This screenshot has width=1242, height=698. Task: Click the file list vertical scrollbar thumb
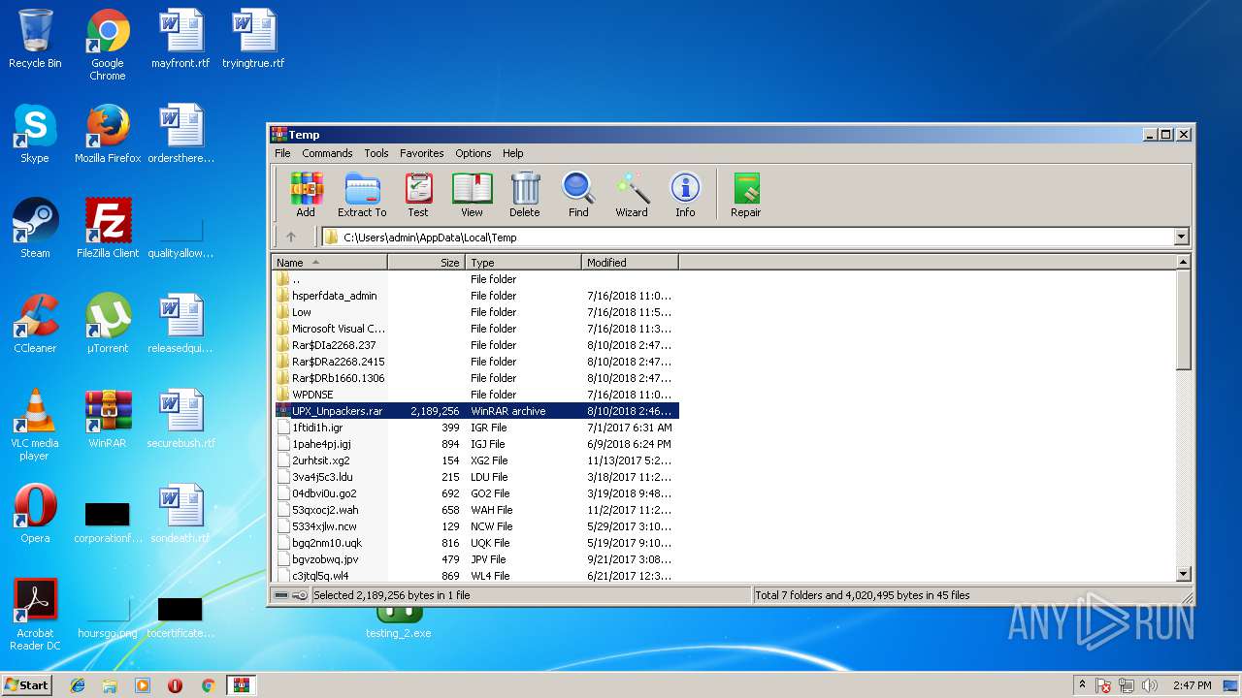1183,320
